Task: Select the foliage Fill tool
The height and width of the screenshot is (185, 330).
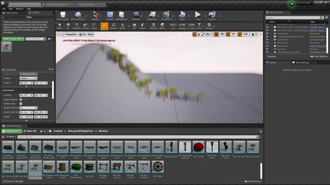Action: point(134,26)
